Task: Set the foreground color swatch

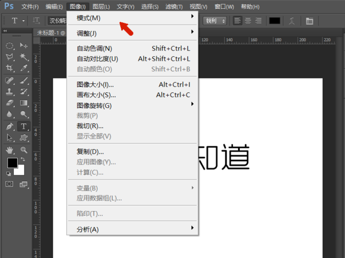Action: coord(12,163)
